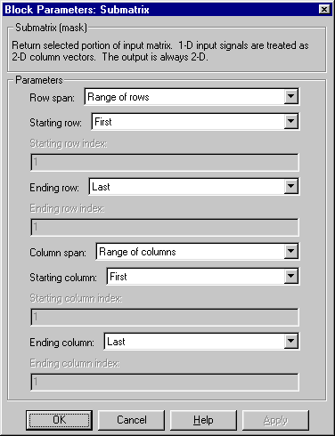Click the OK button
The height and width of the screenshot is (436, 335).
point(59,420)
